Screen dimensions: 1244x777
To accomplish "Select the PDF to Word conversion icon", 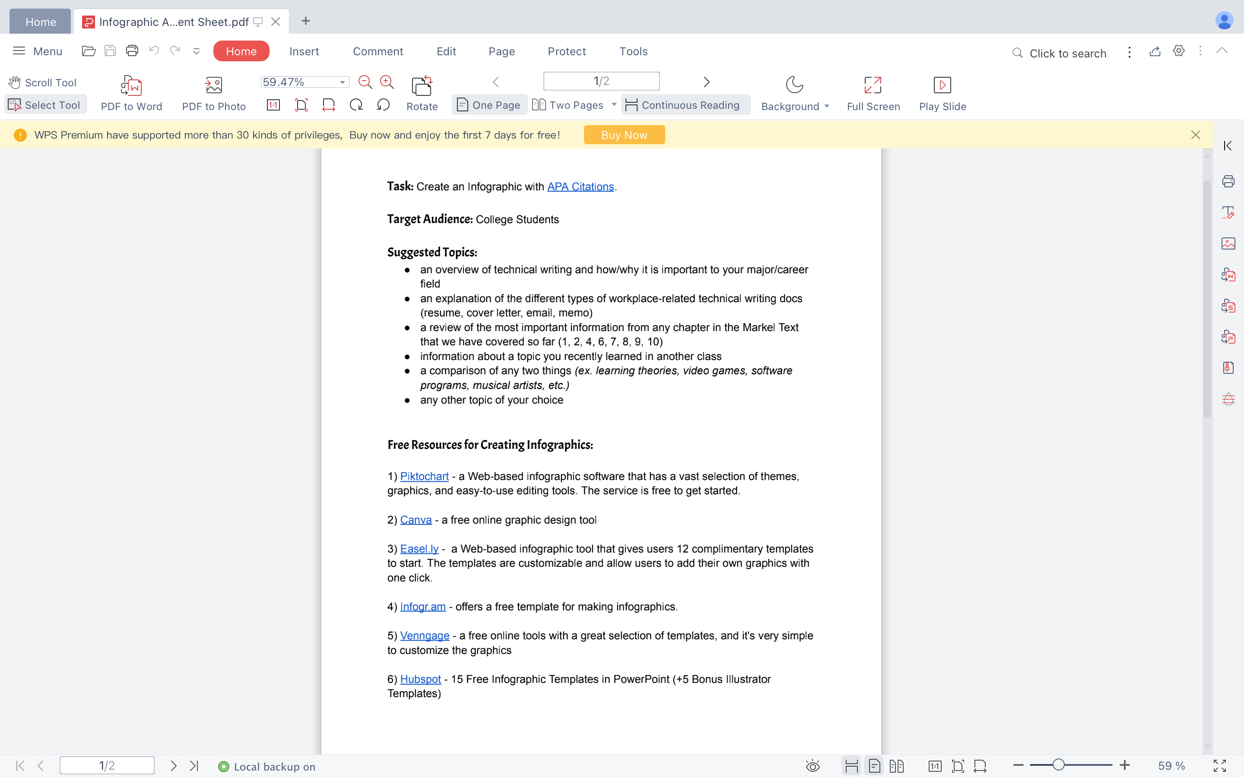I will point(131,85).
